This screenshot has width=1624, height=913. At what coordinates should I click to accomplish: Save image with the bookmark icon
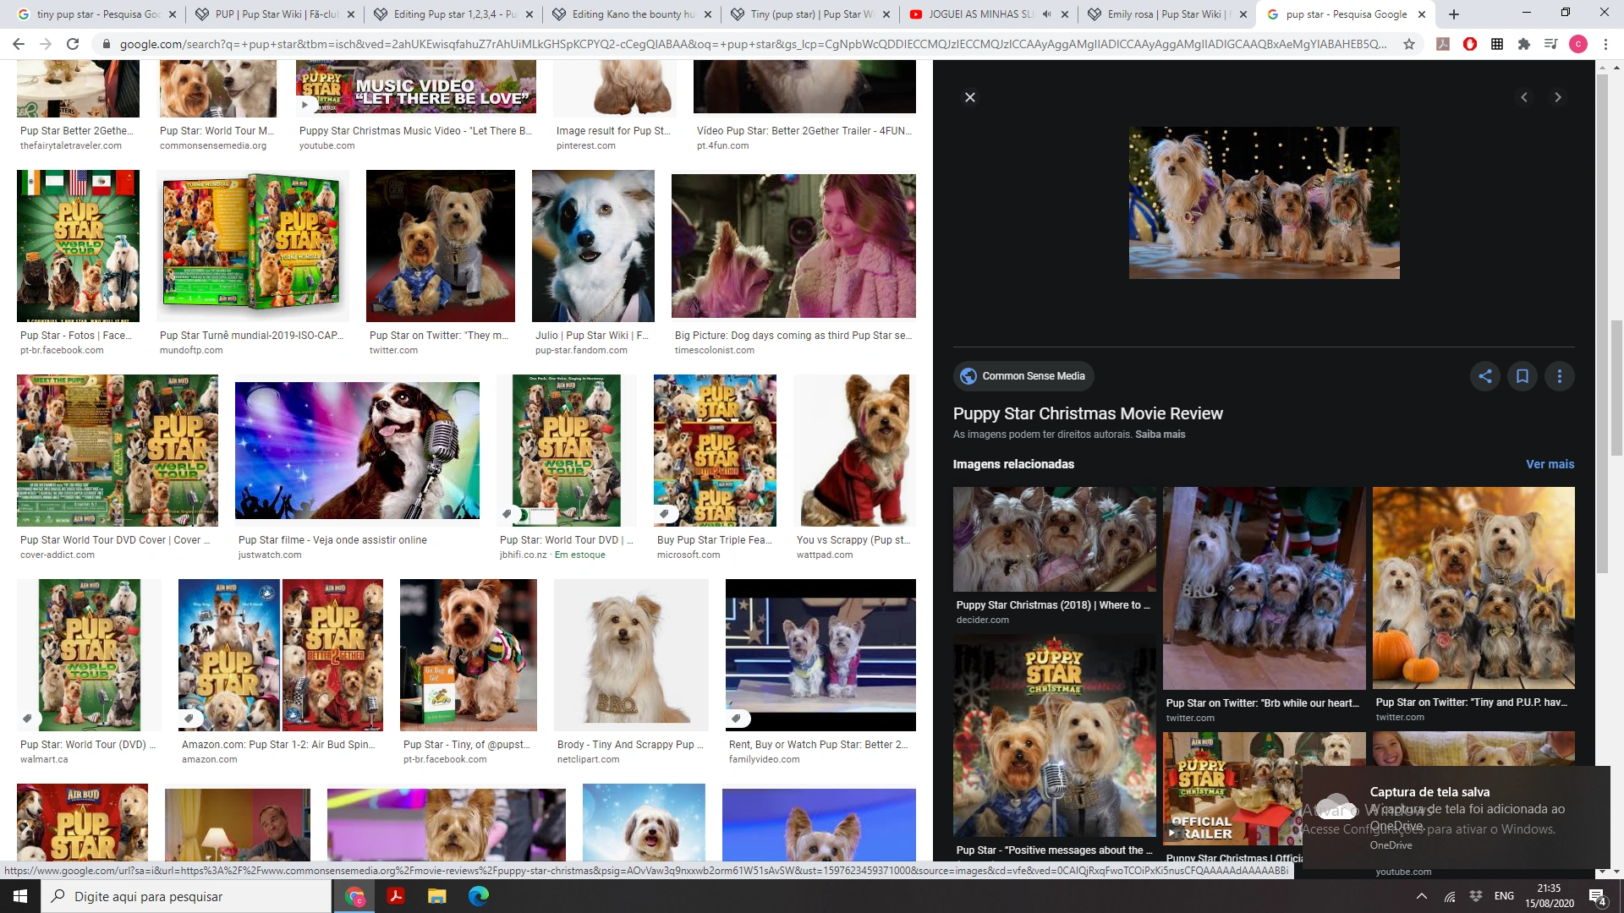[1522, 376]
